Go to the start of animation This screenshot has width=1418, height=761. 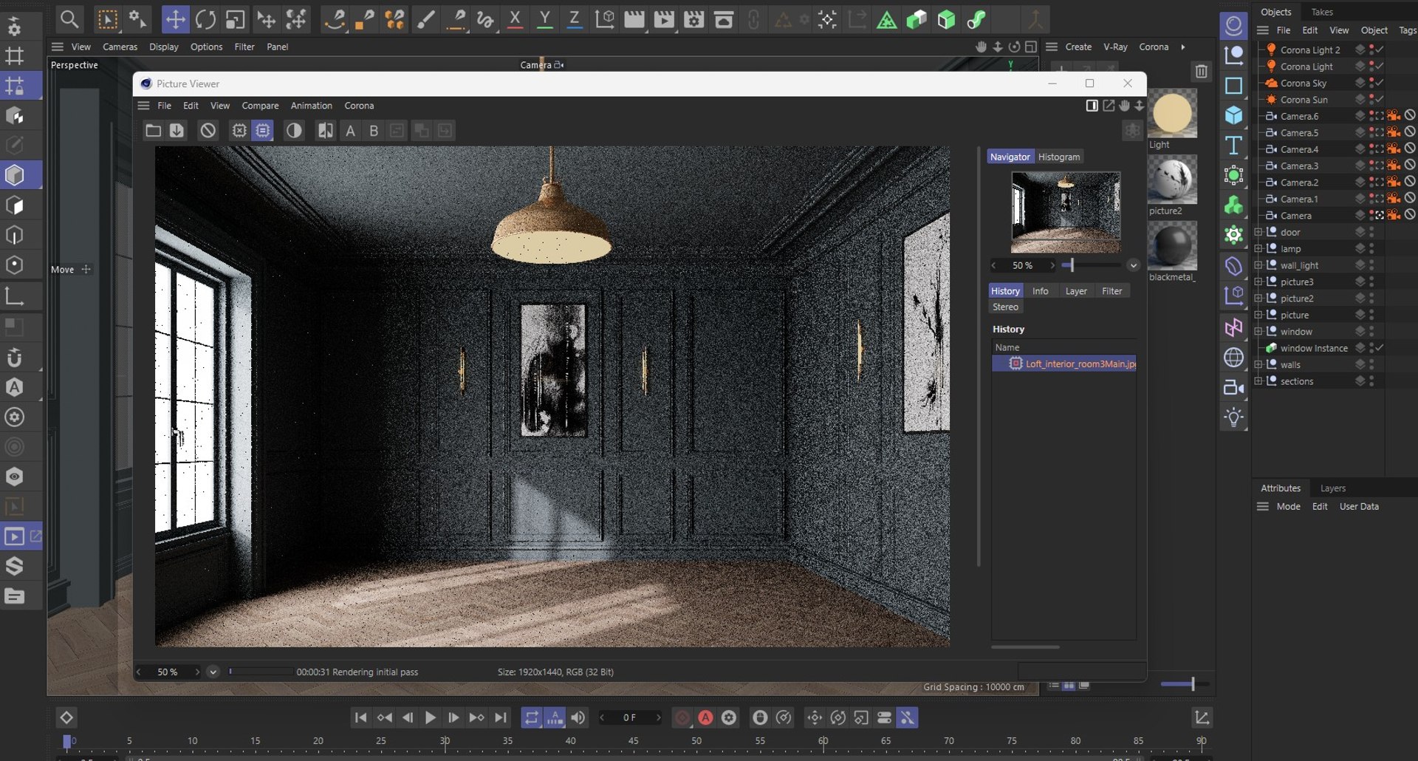click(x=360, y=717)
